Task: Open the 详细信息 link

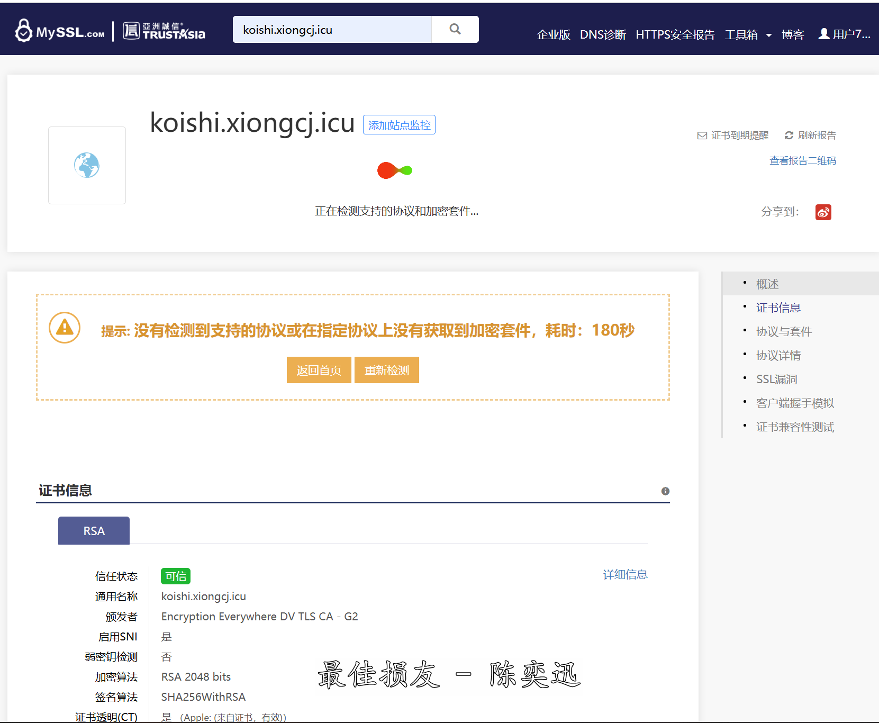Action: coord(625,574)
